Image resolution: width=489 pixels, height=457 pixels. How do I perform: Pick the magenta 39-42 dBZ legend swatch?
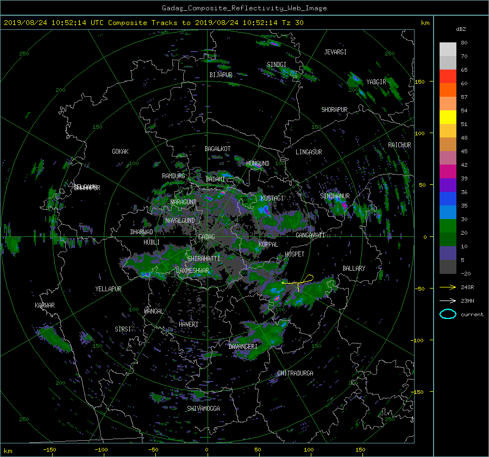tap(448, 172)
